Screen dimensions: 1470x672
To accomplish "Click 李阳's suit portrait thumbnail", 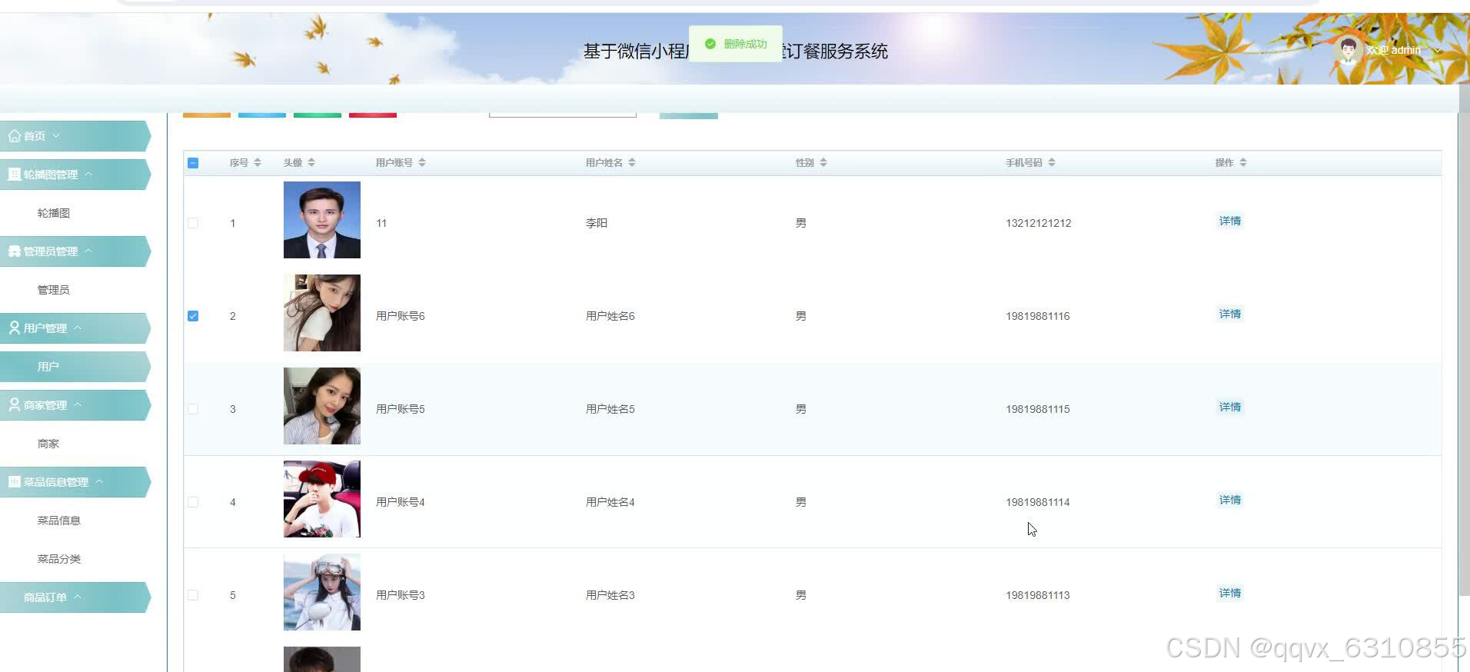I will 322,220.
